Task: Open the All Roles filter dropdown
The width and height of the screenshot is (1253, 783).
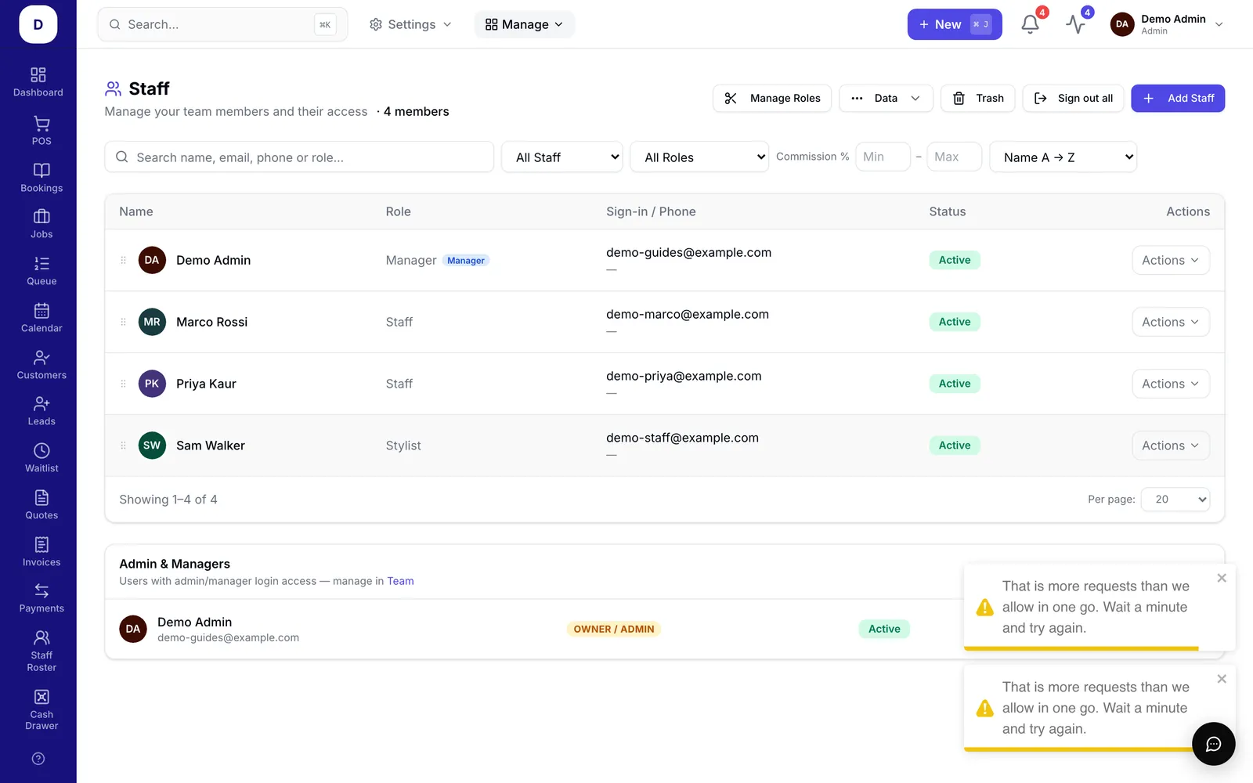Action: [699, 157]
